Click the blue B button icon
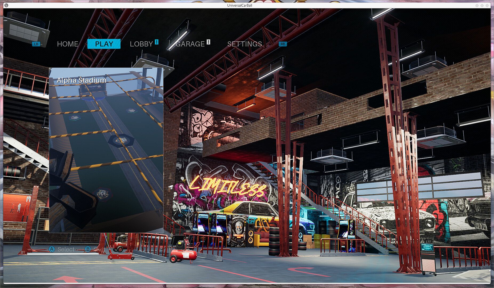The height and width of the screenshot is (288, 494). pos(87,249)
